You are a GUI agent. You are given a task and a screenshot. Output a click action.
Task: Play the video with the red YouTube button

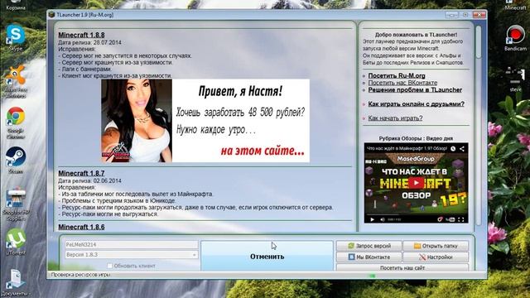pos(416,183)
